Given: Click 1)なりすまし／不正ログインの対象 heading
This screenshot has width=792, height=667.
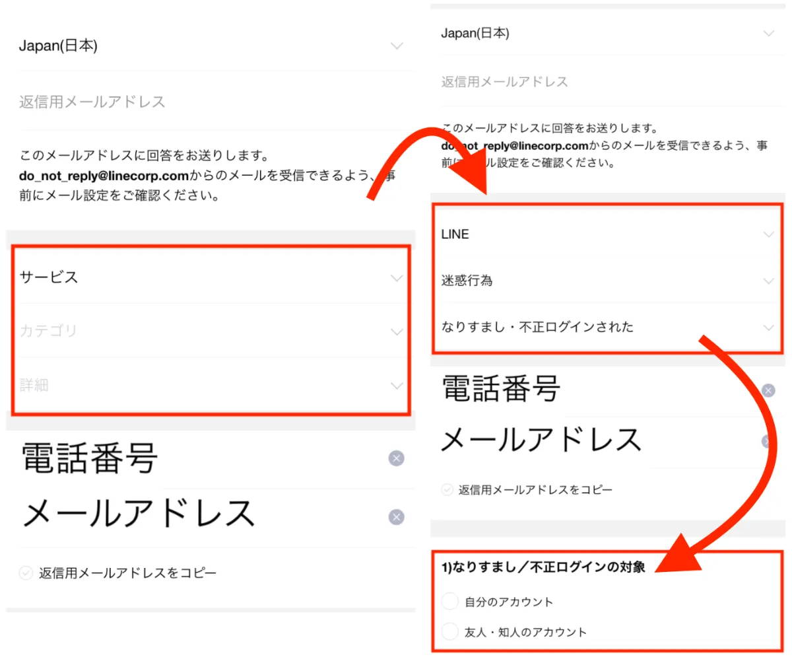Looking at the screenshot, I should coord(544,567).
